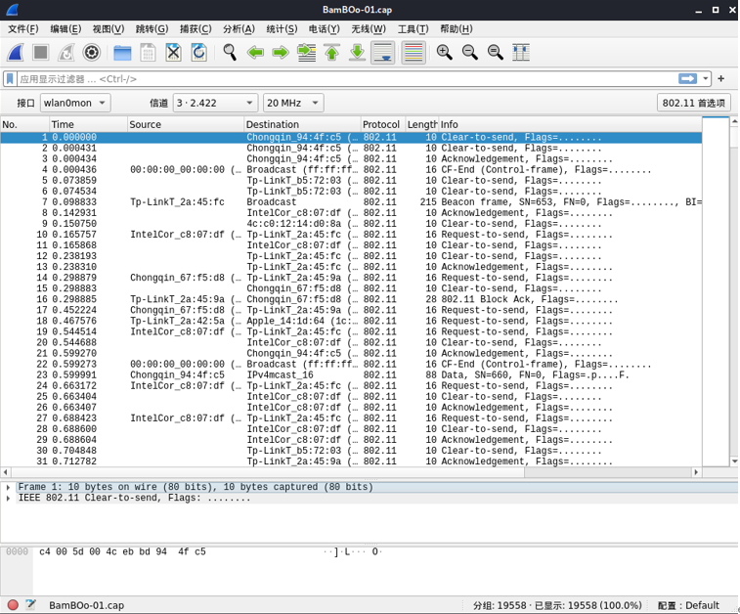Click the status bar capture file properties icon

click(x=30, y=604)
